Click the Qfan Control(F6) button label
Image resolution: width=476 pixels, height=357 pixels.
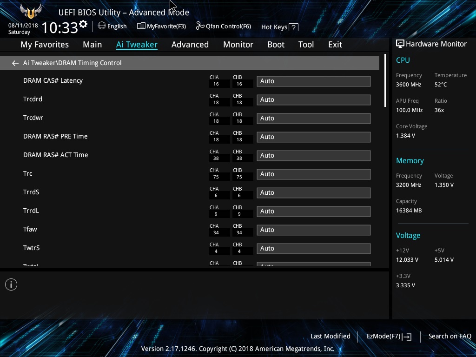228,26
